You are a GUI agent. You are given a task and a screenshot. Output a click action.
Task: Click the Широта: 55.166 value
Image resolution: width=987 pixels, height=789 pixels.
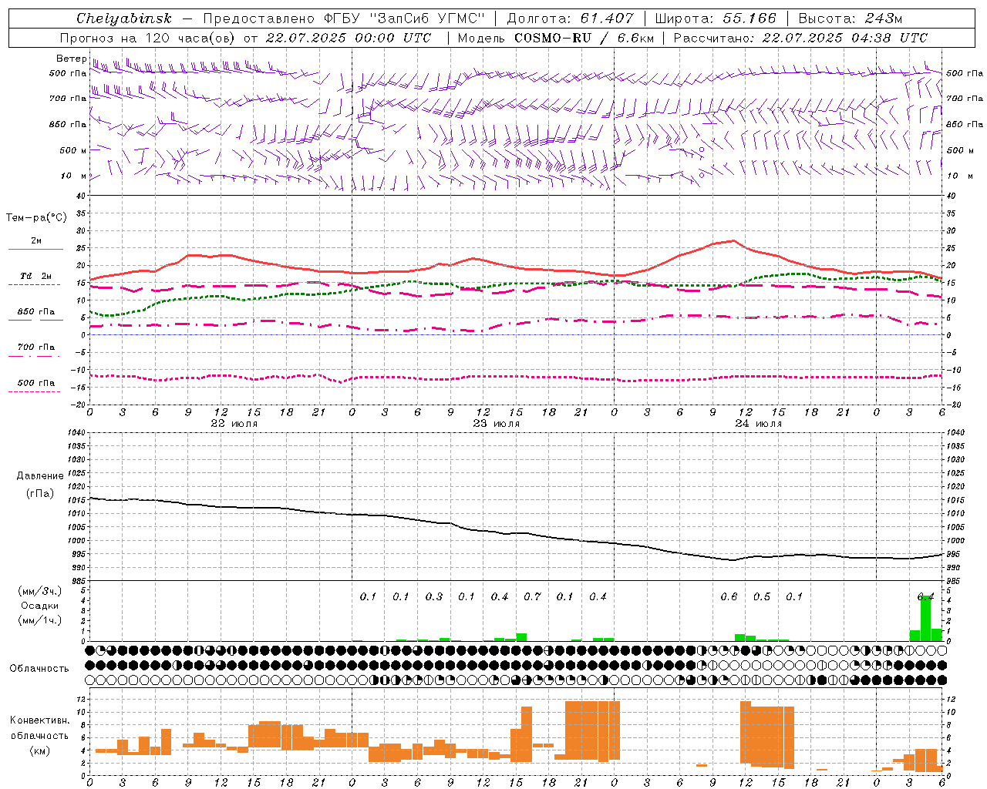[716, 18]
